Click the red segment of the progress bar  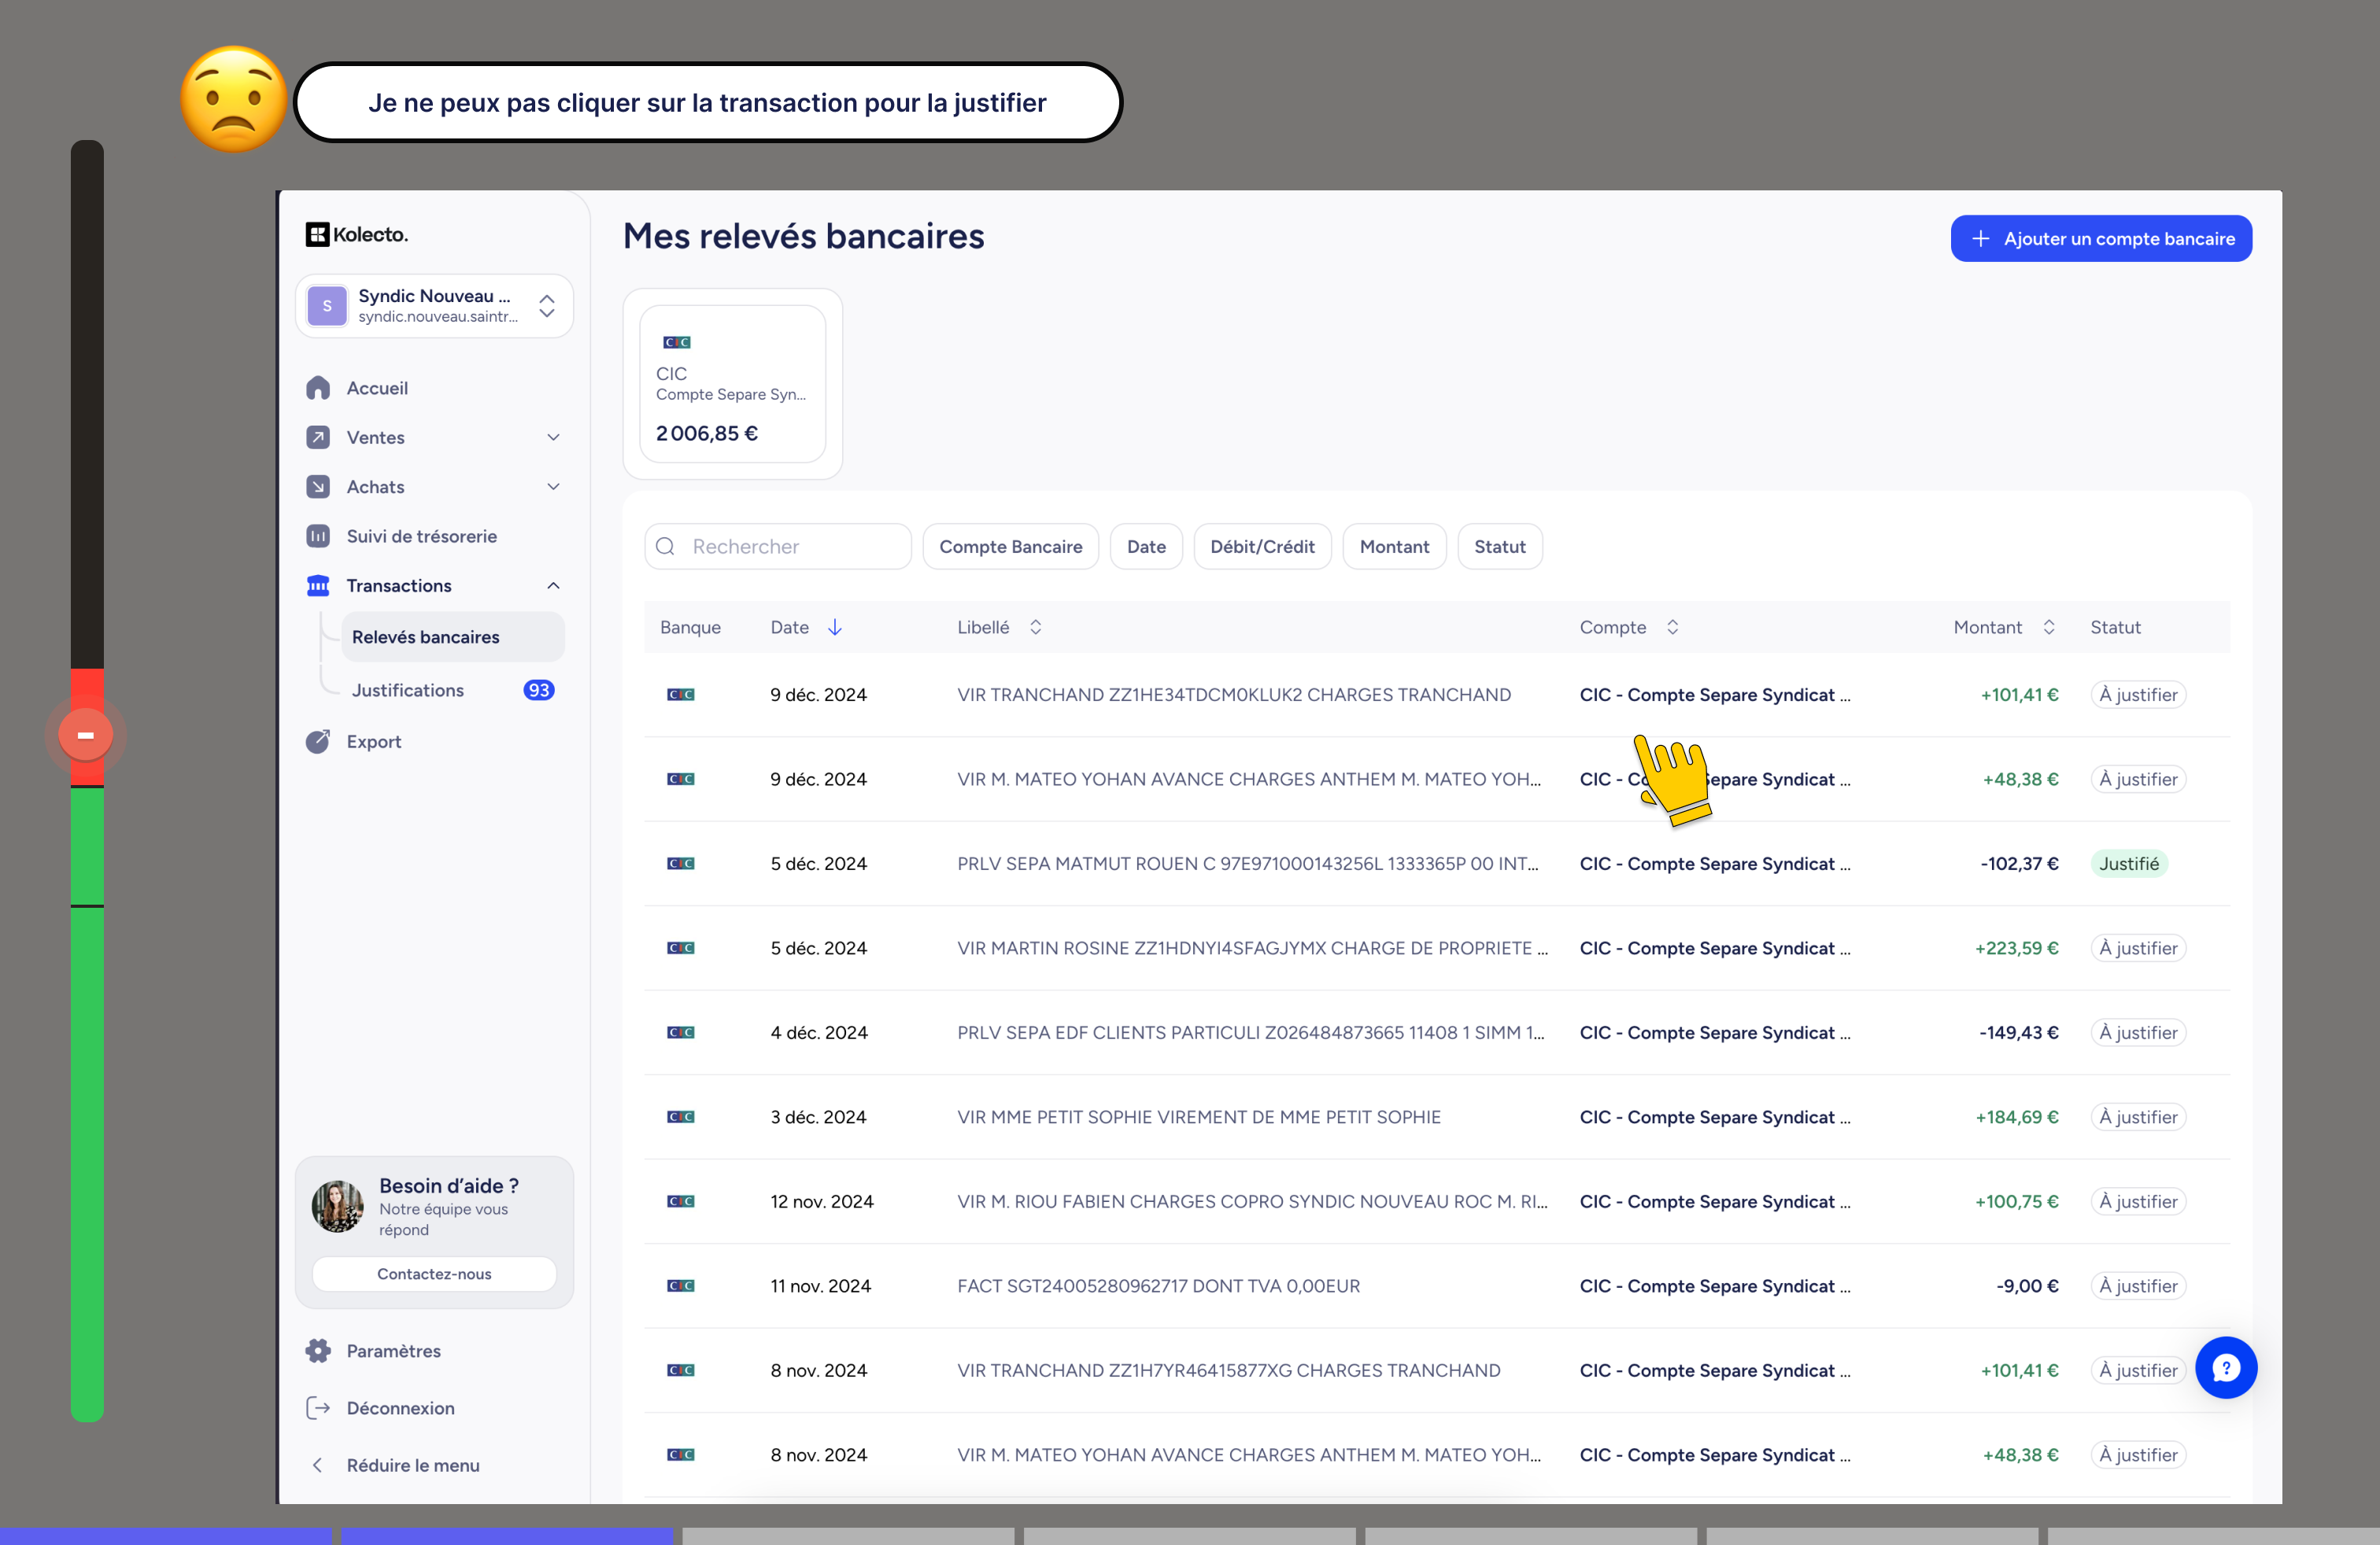87,735
